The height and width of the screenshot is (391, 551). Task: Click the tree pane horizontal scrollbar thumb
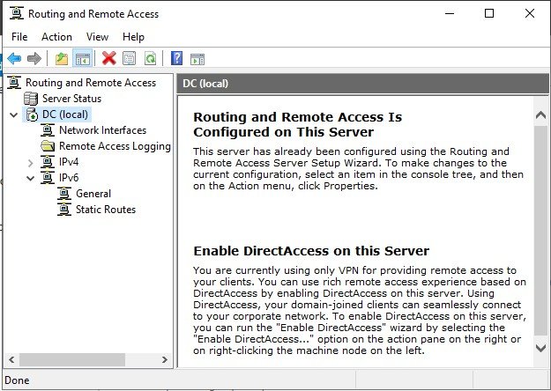click(72, 360)
